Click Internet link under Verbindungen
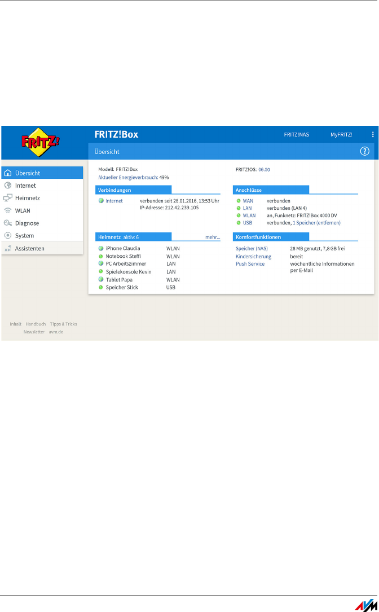The width and height of the screenshot is (379, 612). click(x=114, y=201)
